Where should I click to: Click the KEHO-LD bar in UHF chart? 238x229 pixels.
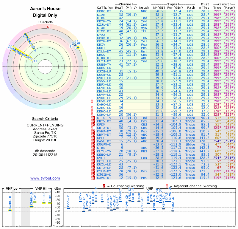pos(173,211)
